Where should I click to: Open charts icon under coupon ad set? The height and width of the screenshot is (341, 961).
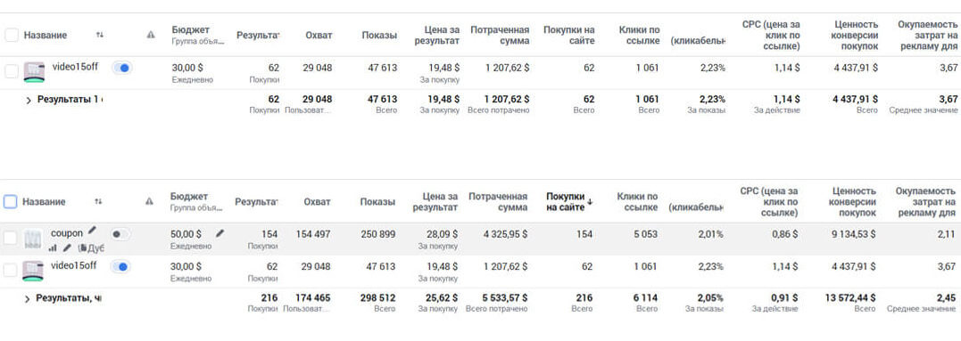point(53,248)
